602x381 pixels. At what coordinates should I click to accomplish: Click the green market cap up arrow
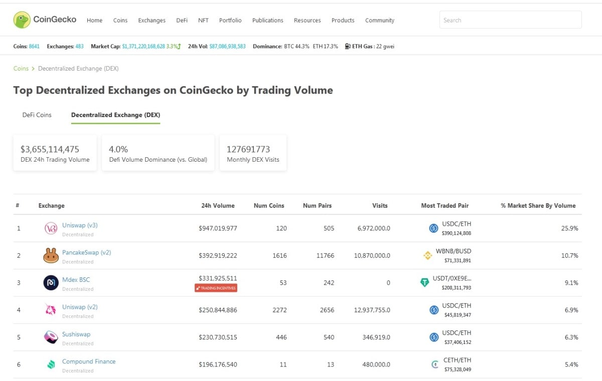179,46
